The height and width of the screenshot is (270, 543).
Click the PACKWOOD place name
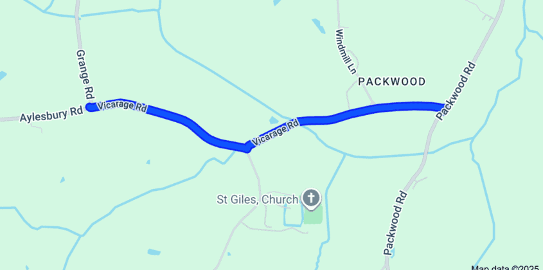[x=391, y=82]
